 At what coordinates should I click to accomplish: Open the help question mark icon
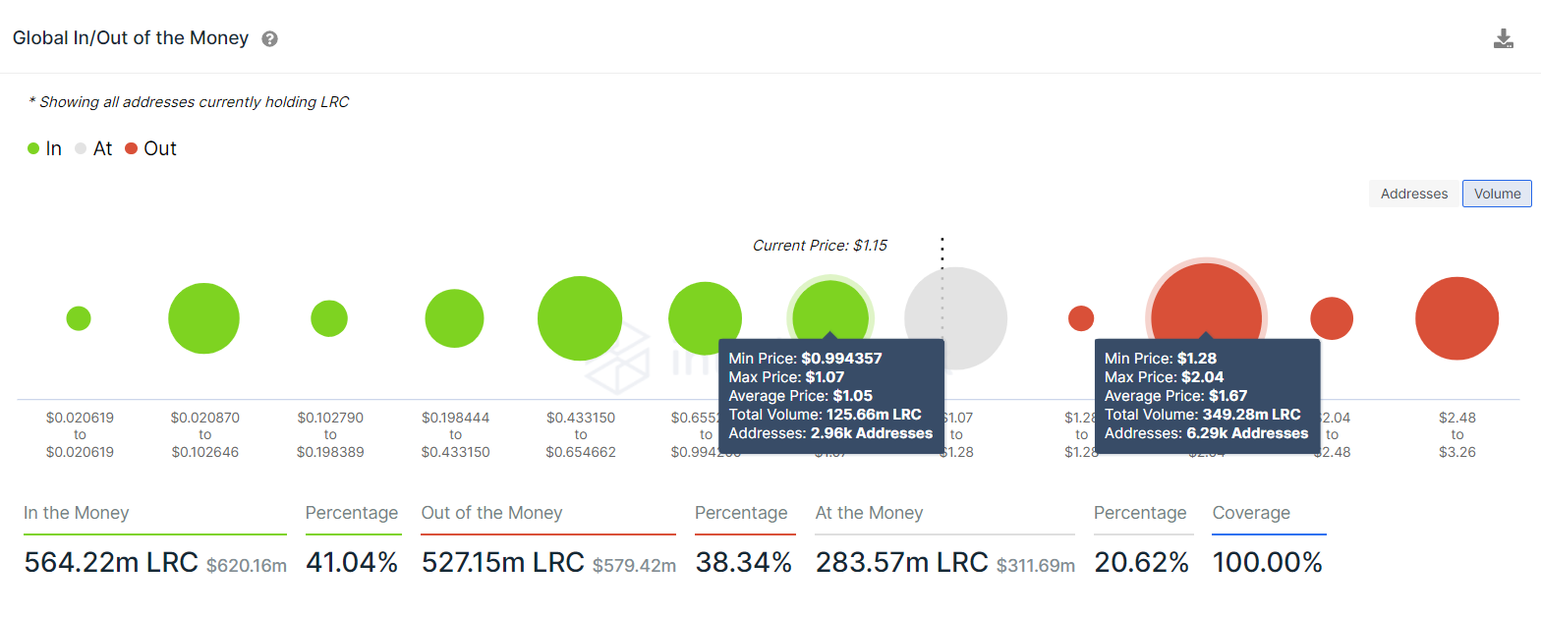click(269, 39)
